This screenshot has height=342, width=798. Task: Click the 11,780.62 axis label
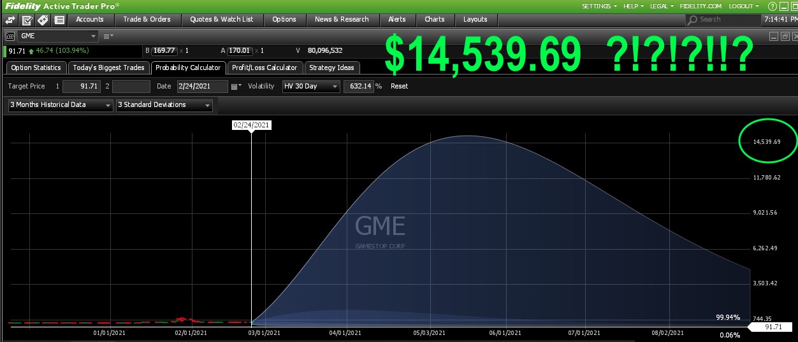(767, 178)
